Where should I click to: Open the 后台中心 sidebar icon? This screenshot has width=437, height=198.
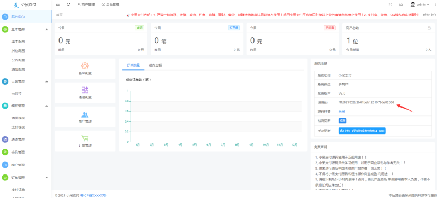tap(5, 17)
